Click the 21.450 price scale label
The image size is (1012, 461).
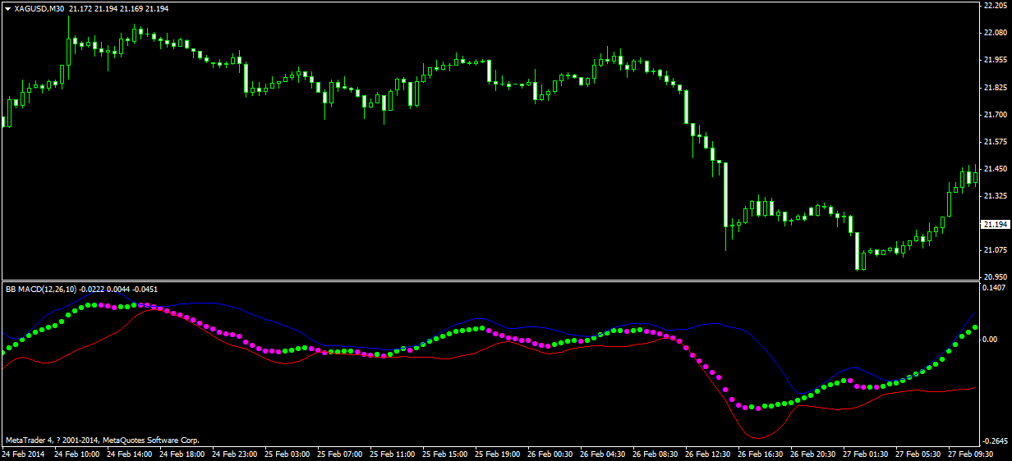pyautogui.click(x=994, y=168)
